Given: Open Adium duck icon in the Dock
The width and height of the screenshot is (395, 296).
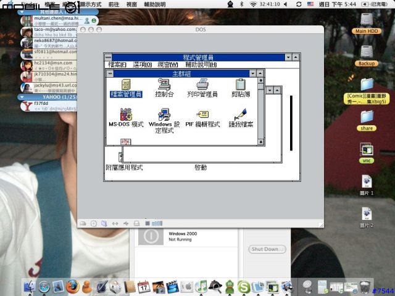Looking at the screenshot, I should click(230, 287).
